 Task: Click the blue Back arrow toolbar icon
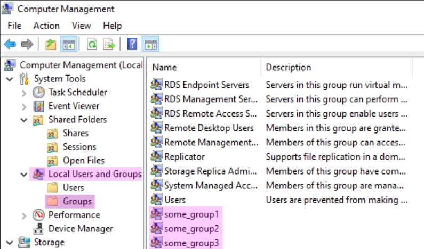click(x=10, y=44)
